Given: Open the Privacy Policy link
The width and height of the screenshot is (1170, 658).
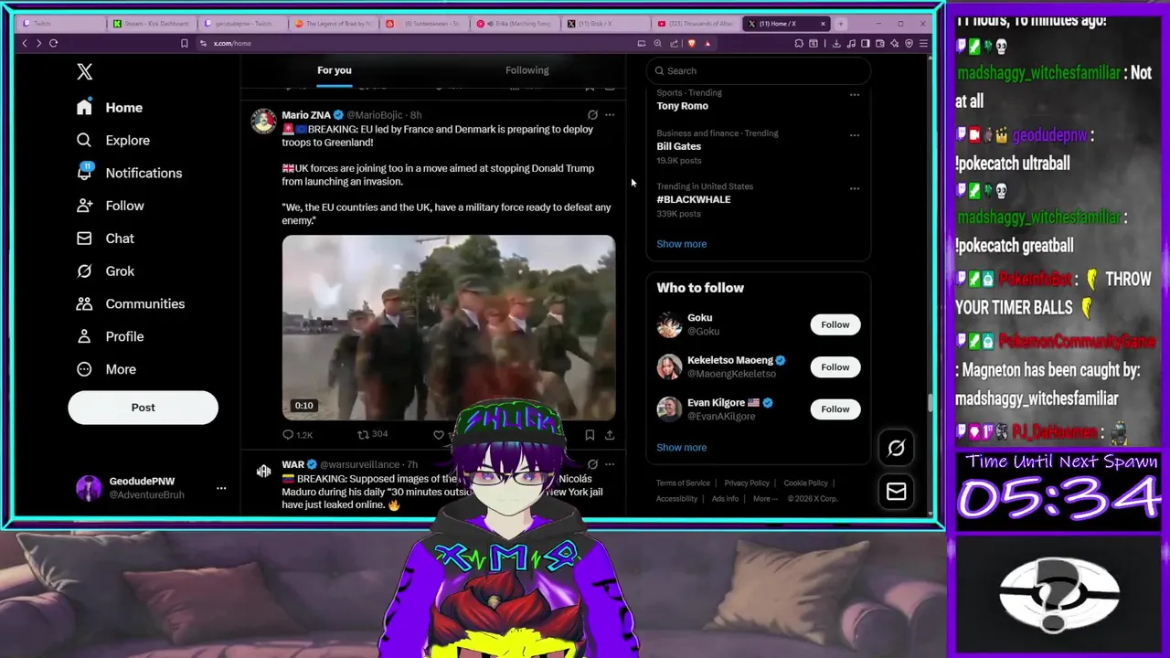Looking at the screenshot, I should 747,483.
